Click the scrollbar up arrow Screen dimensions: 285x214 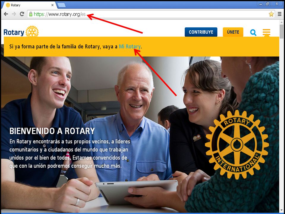pyautogui.click(x=281, y=22)
